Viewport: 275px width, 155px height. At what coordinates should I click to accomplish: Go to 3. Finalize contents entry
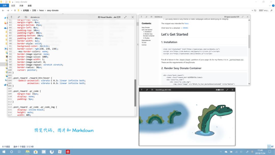click(146, 38)
